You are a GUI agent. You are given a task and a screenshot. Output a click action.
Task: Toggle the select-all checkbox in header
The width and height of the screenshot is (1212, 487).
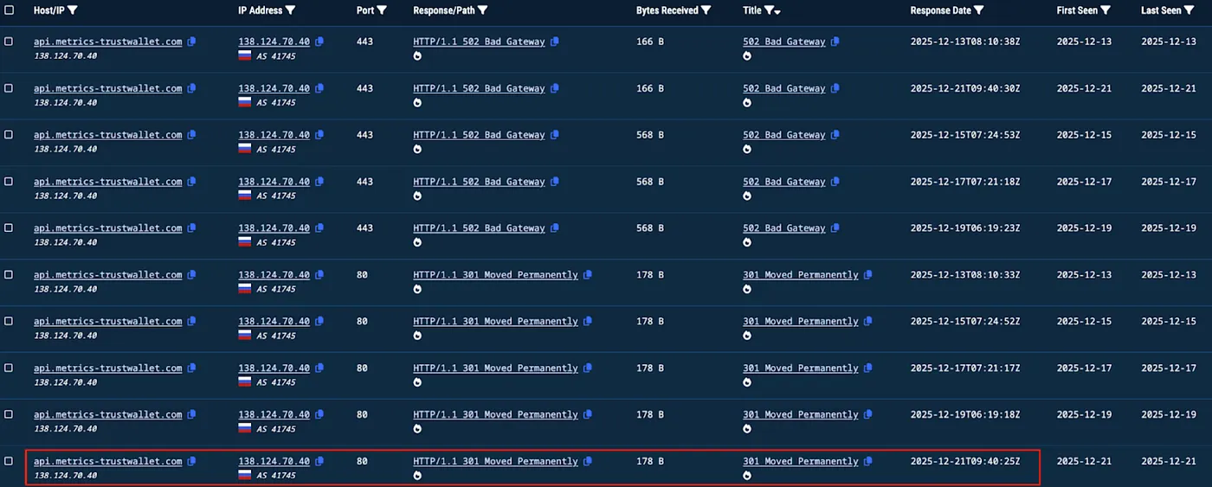[x=9, y=10]
